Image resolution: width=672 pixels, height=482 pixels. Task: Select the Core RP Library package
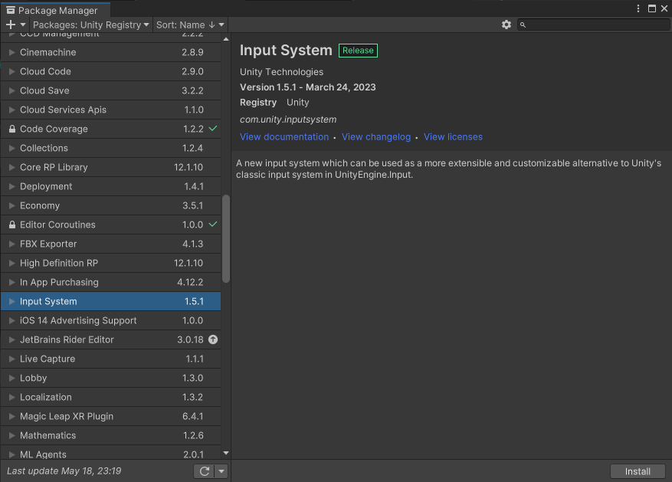[x=110, y=167]
